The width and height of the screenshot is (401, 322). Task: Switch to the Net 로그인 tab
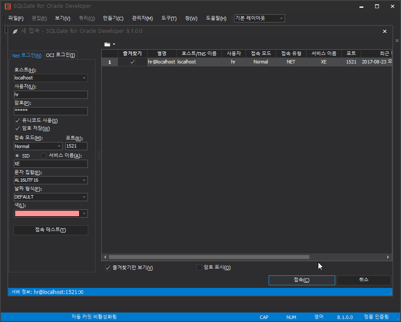pos(26,55)
